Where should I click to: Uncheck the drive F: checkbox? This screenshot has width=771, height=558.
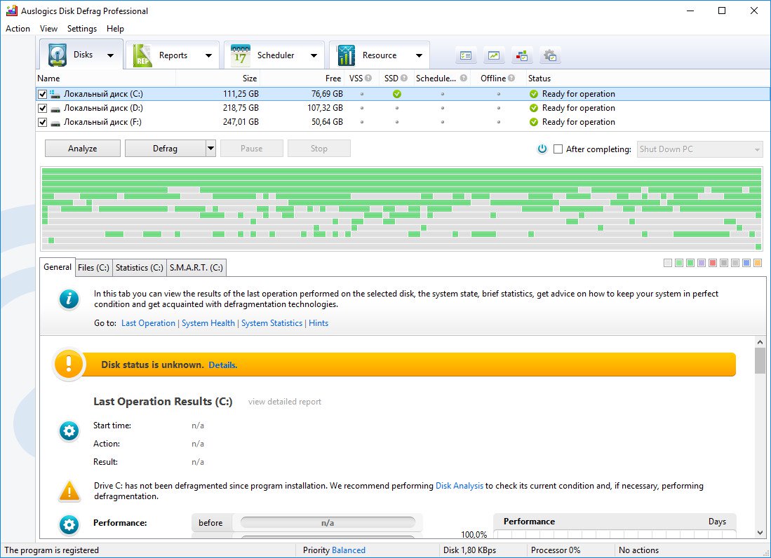pos(42,122)
